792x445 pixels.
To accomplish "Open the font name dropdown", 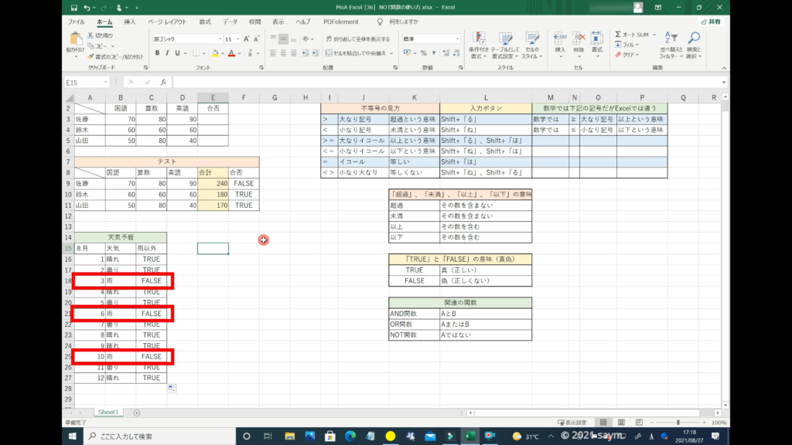I will point(220,39).
